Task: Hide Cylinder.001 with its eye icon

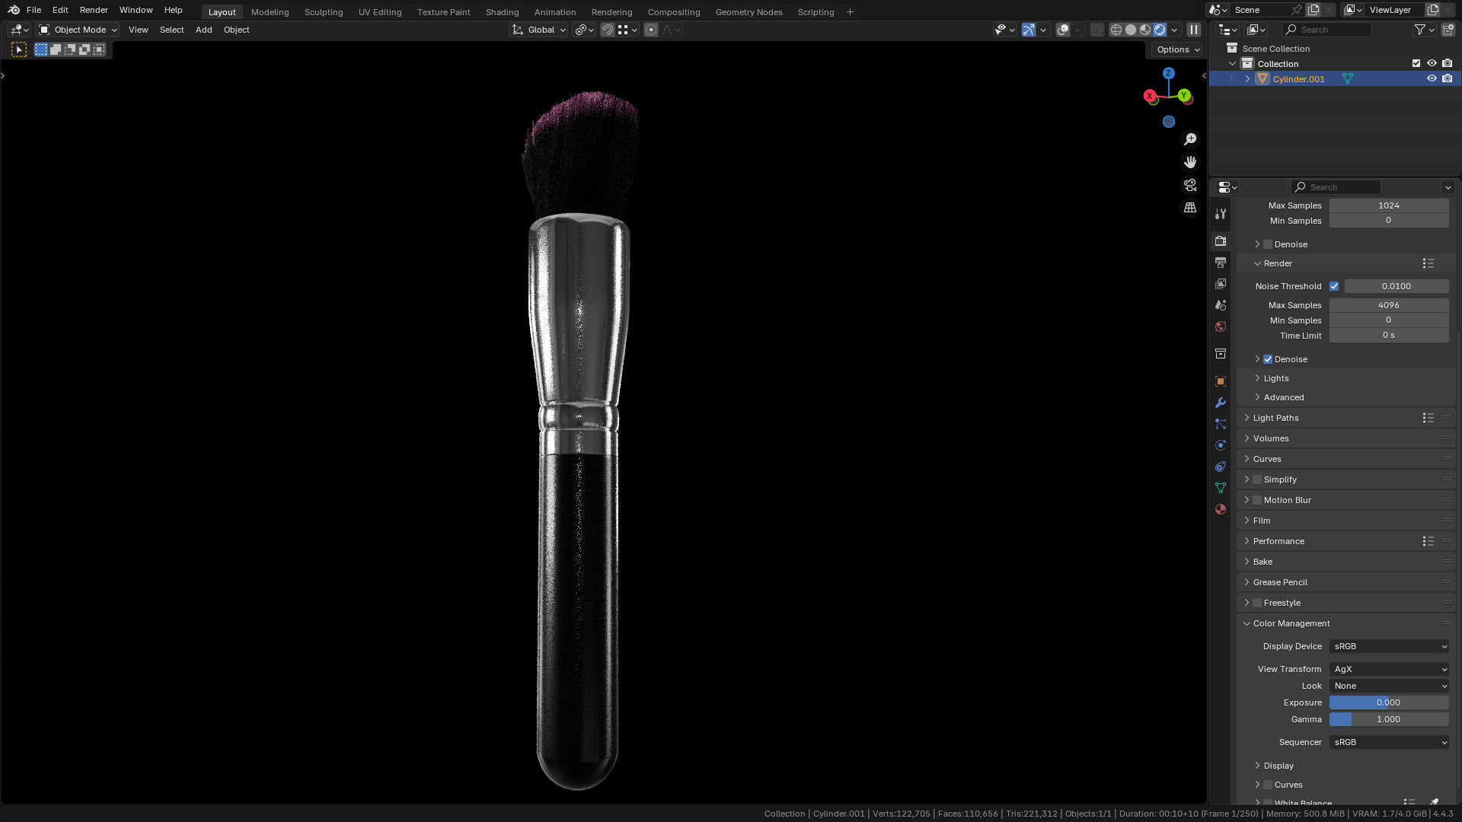Action: 1432,78
